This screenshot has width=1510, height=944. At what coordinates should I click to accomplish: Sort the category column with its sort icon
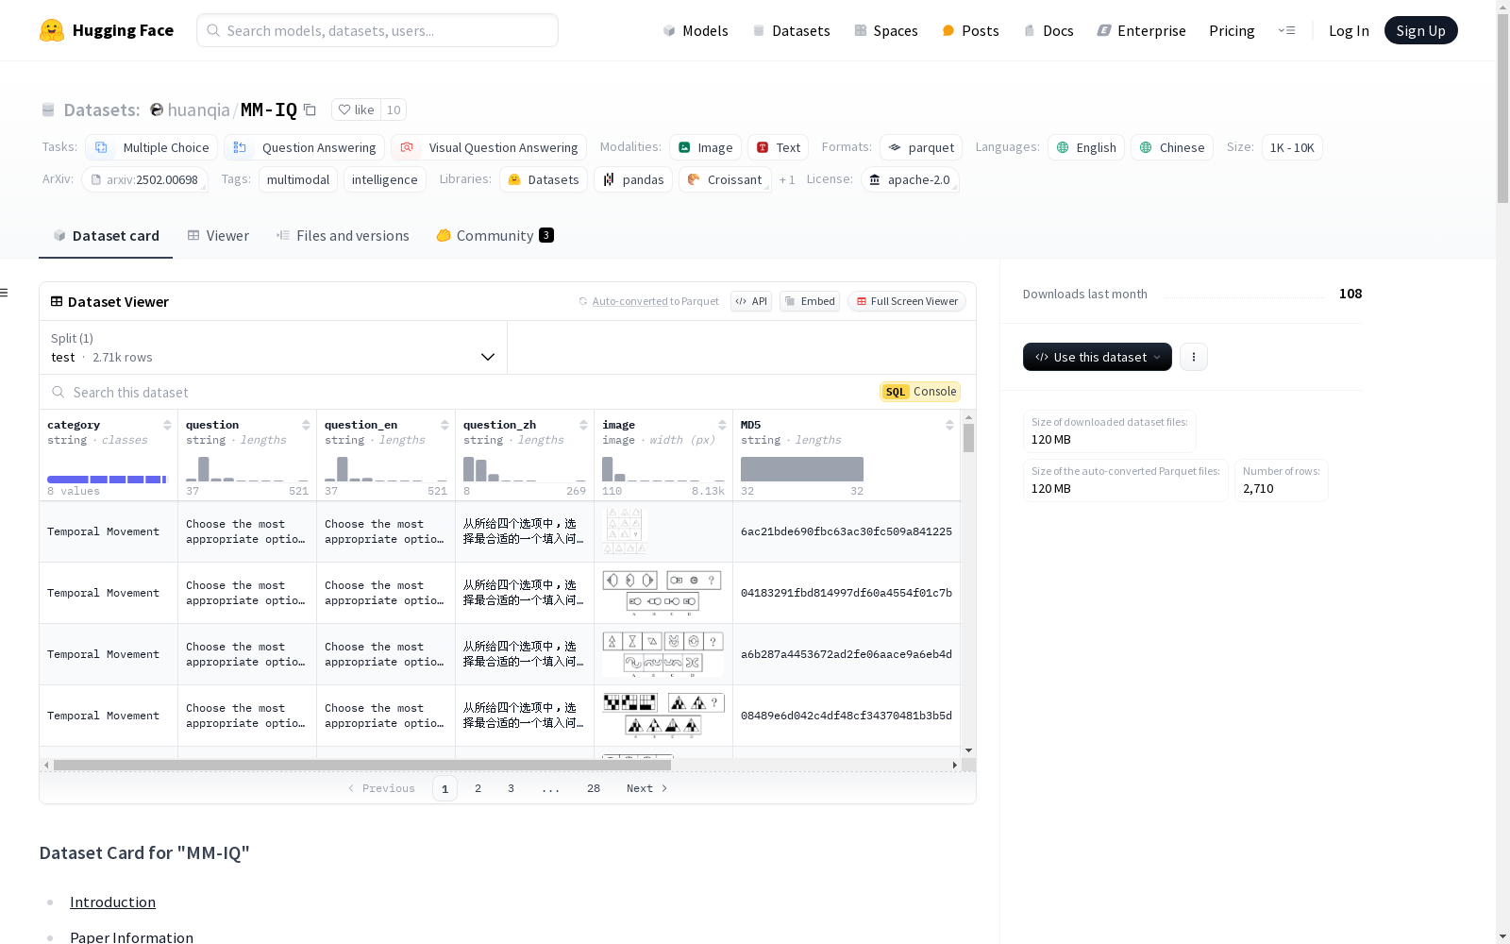[167, 425]
